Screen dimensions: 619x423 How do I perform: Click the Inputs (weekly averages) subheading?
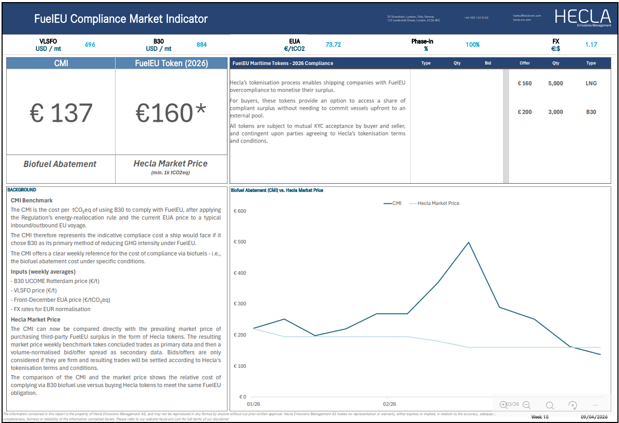click(x=43, y=272)
